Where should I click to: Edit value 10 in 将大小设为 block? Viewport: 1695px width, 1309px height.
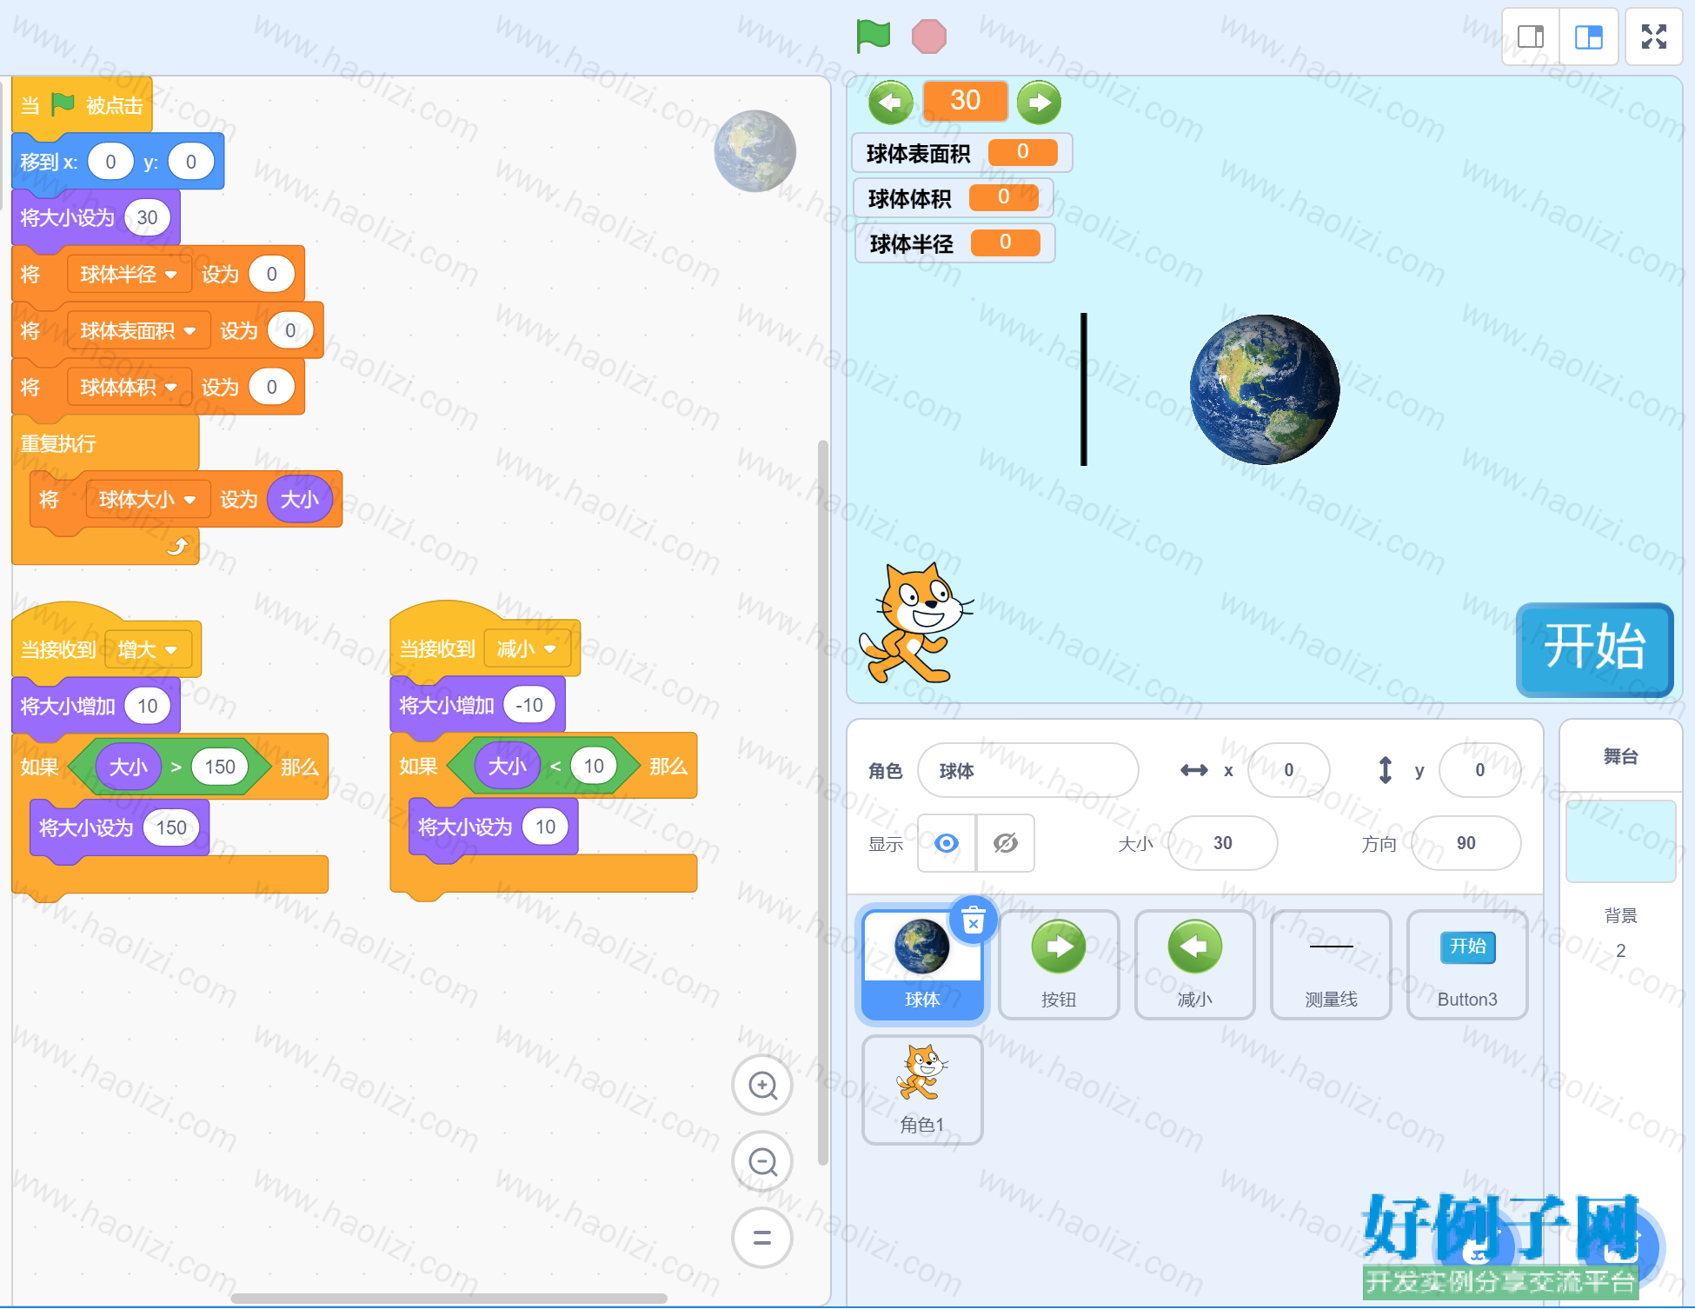[x=545, y=827]
